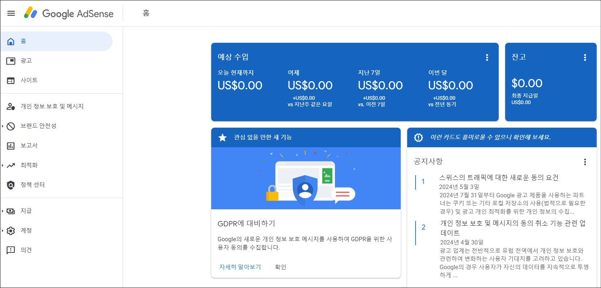Open the 공지사항 three-dot menu
601x288 pixels.
(585, 162)
